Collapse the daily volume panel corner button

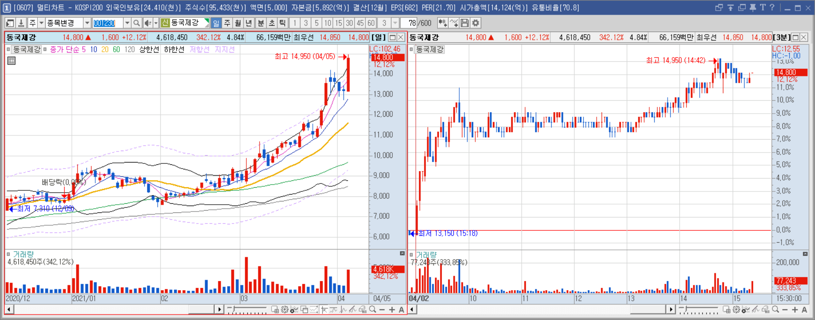[x=402, y=253]
